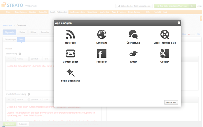
Task: Close the App einfügen dialog
Action: (x=179, y=23)
